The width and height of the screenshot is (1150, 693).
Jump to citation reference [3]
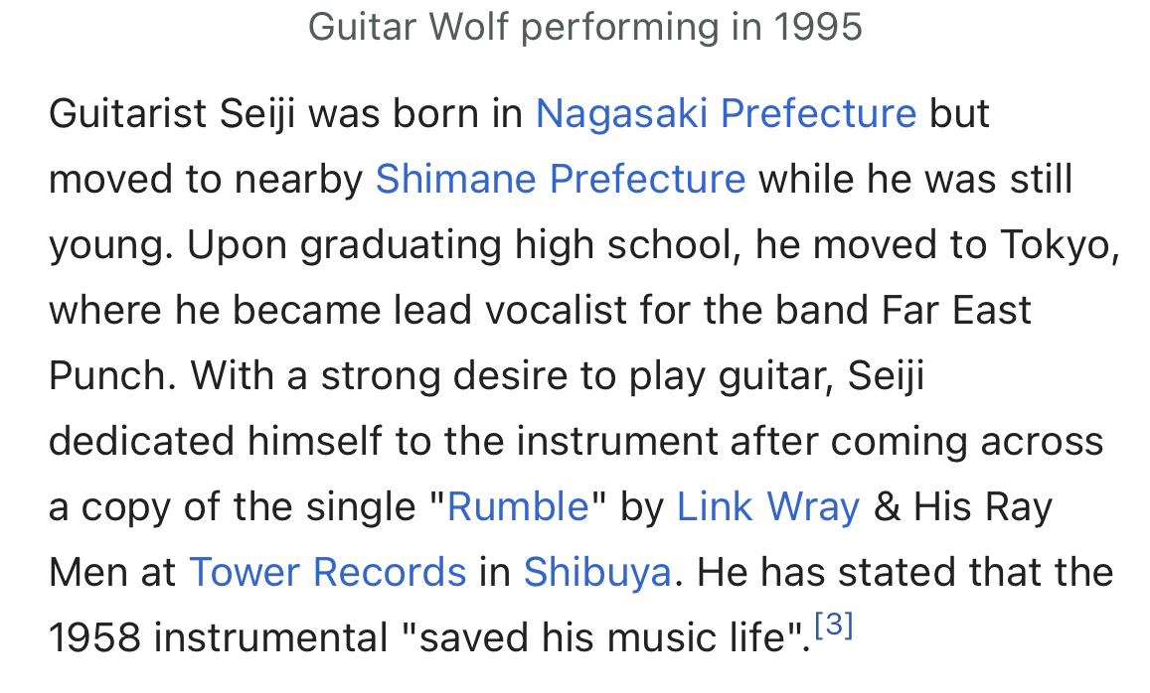[833, 626]
